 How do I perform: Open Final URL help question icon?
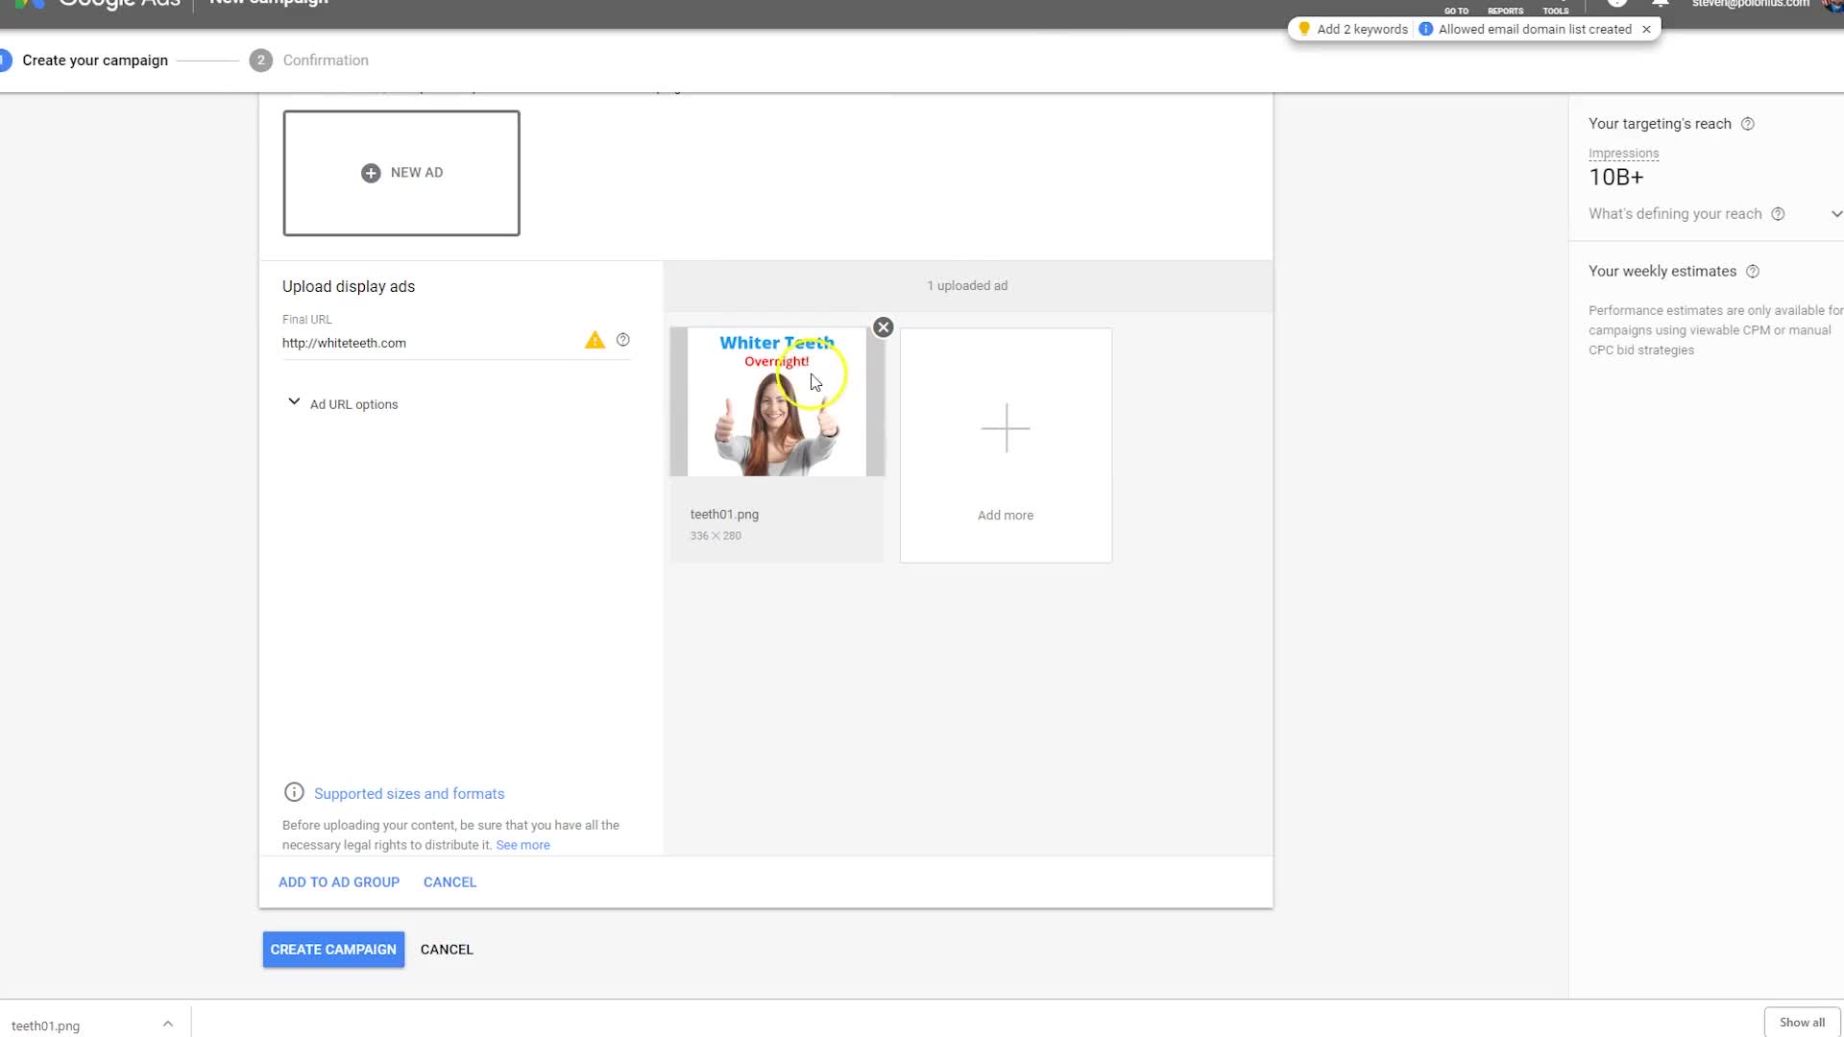622,340
